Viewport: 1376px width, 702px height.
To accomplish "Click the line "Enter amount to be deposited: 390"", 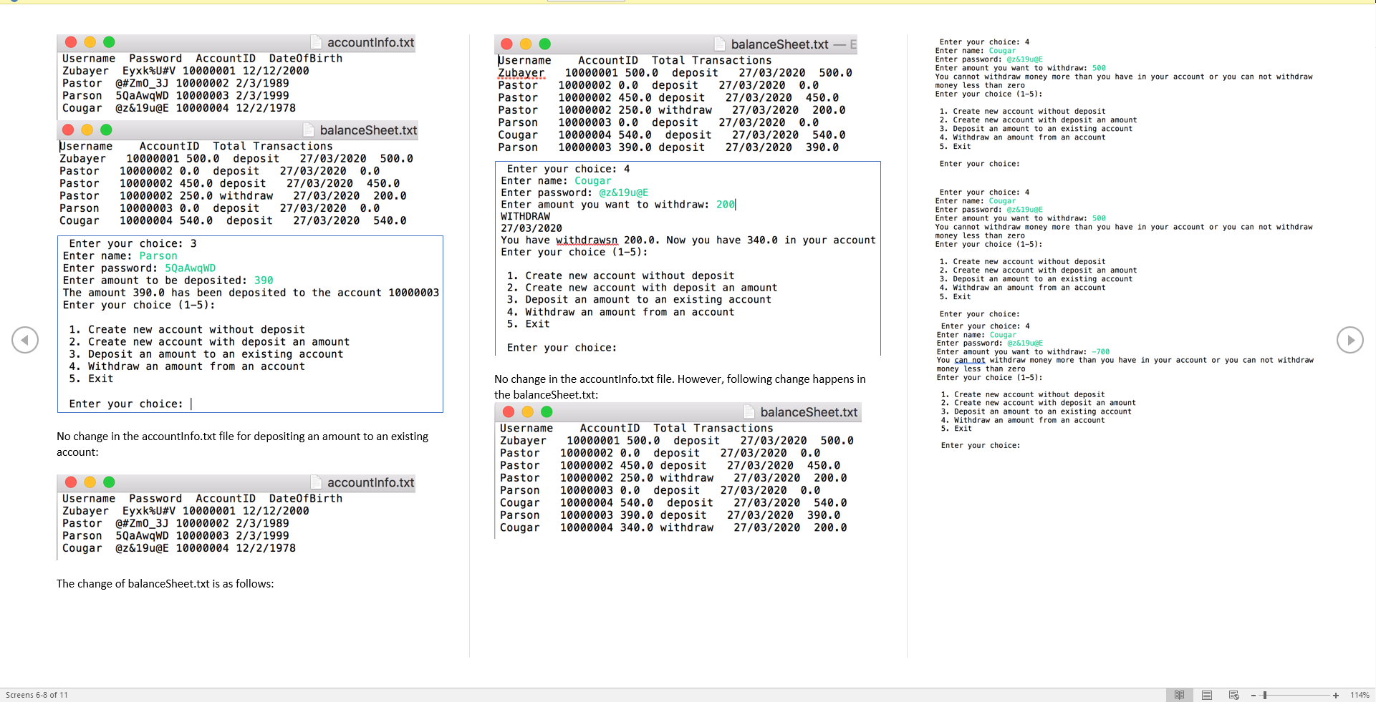I will (x=168, y=281).
